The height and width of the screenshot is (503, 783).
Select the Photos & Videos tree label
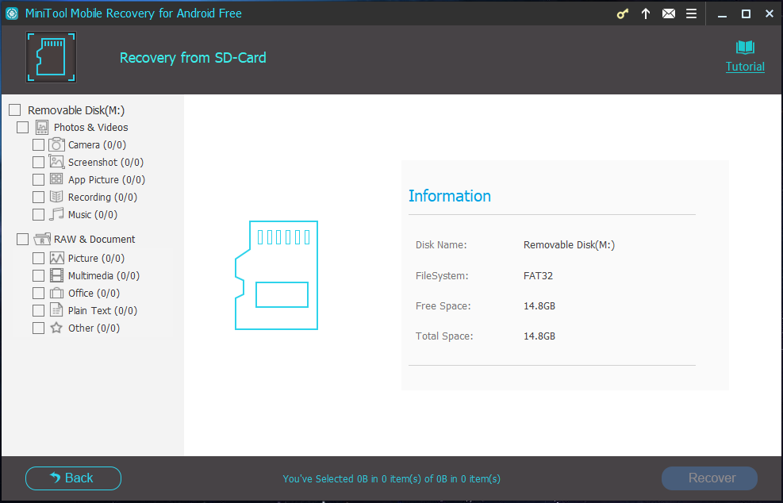point(91,128)
